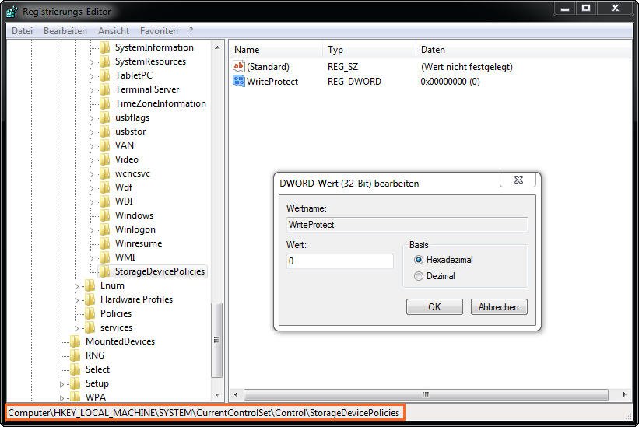Click the SystemInformation folder icon
The height and width of the screenshot is (427, 639).
coord(105,47)
